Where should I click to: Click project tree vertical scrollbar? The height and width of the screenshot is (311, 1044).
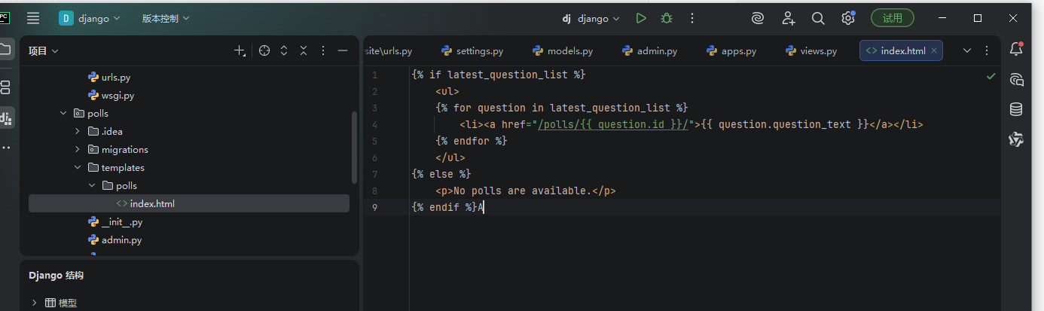[354, 147]
